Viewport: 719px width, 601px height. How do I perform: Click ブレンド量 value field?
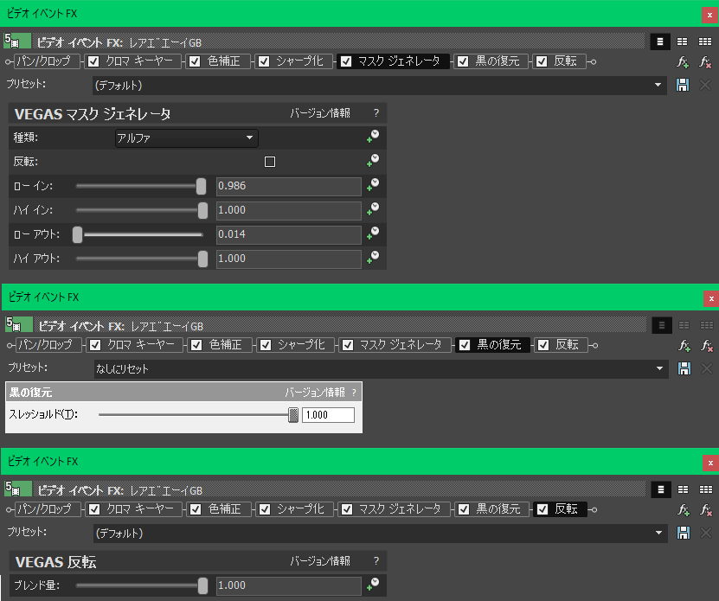pos(289,586)
